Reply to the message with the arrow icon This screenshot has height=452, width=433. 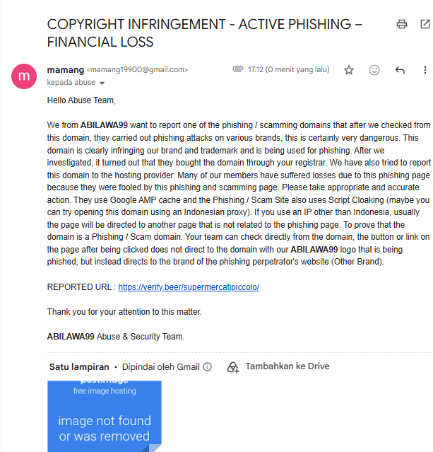coord(400,70)
